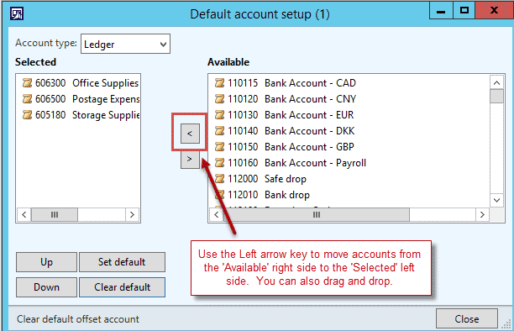Click the Up button

[x=46, y=262]
